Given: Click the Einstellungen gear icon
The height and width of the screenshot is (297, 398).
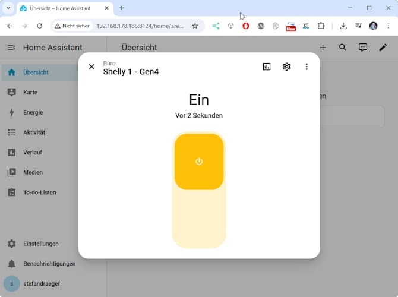Looking at the screenshot, I should pos(11,244).
